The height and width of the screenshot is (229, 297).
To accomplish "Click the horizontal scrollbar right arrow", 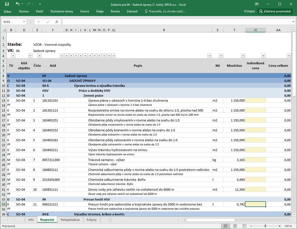I will (x=289, y=220).
